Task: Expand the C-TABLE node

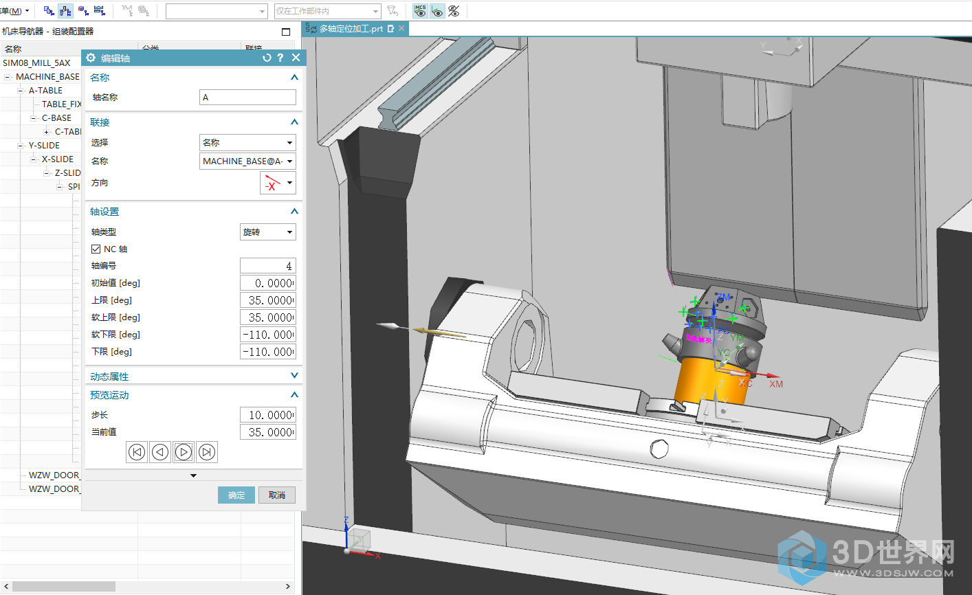Action: (47, 132)
